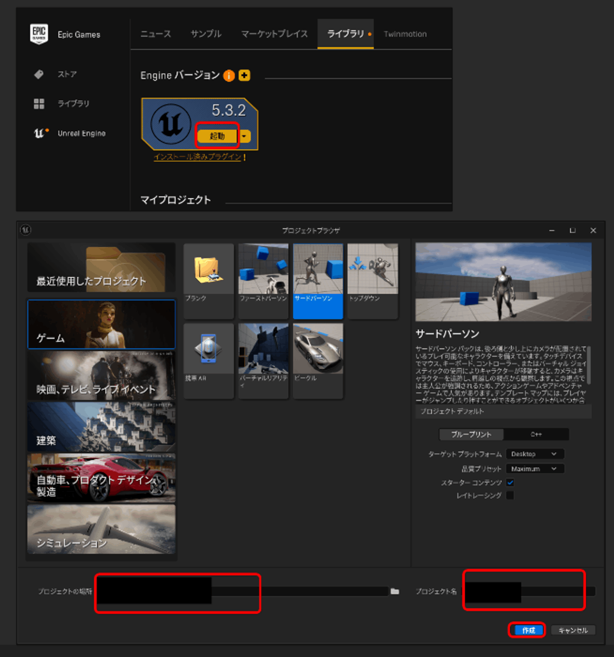Click the Epic Games logo icon

click(x=39, y=34)
